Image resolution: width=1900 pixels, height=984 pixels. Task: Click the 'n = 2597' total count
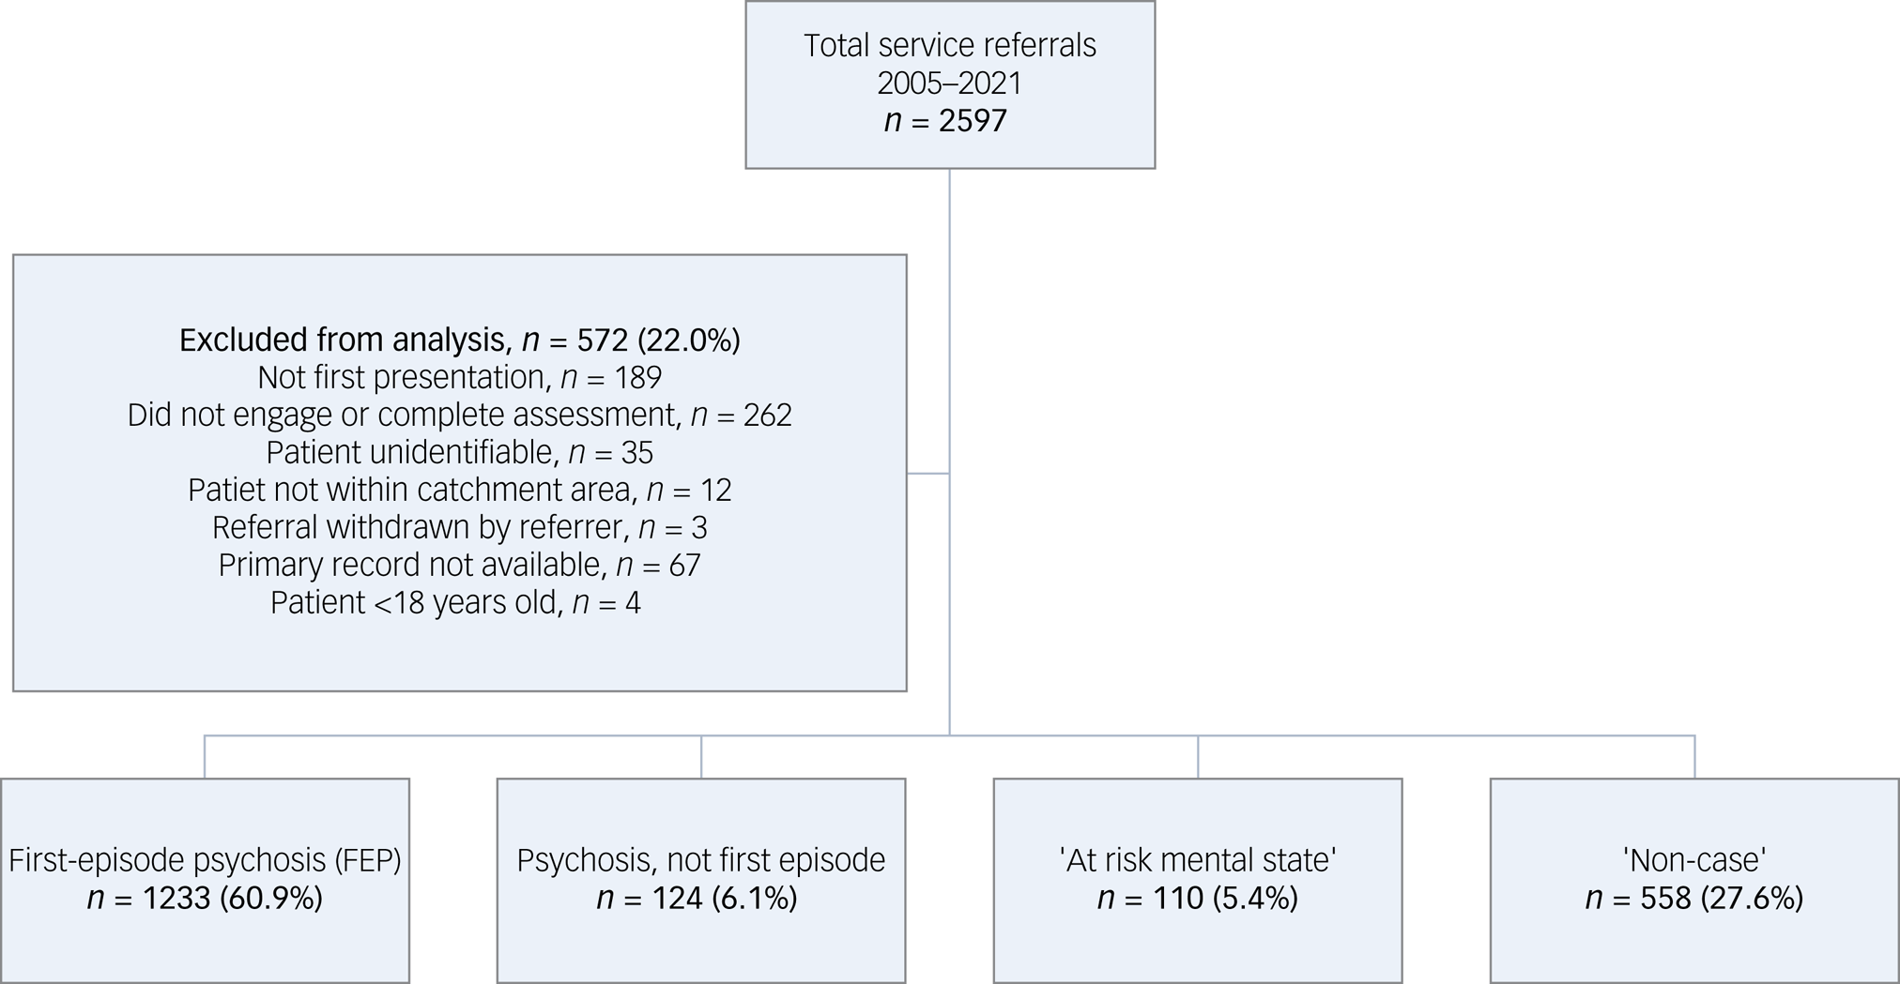[945, 121]
